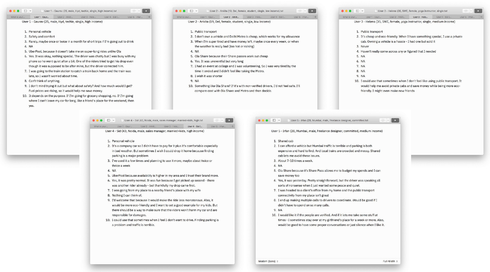
Task: Open the text style control in User 2 window
Action: point(301,11)
